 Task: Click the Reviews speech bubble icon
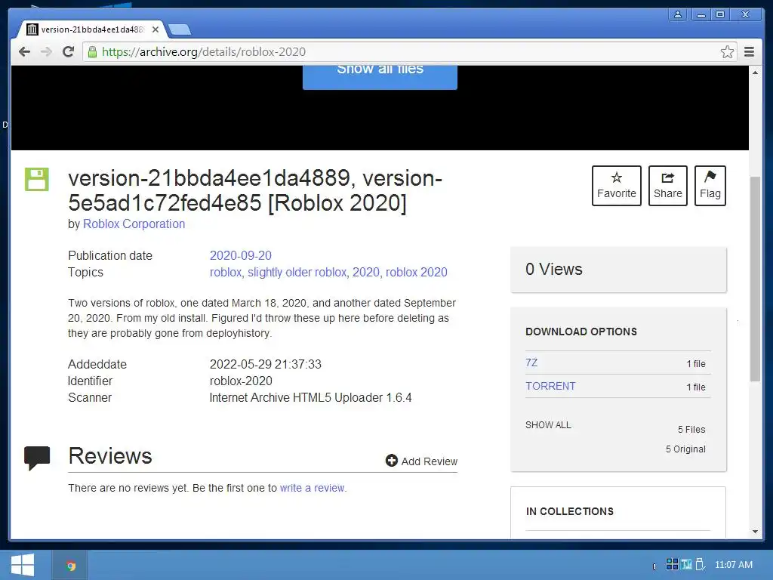[x=37, y=458]
